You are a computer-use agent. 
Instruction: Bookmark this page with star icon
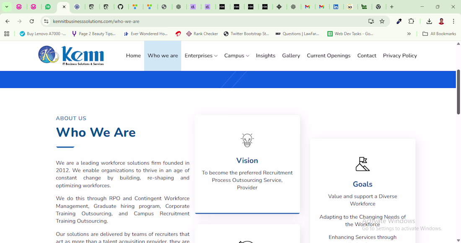point(382,21)
